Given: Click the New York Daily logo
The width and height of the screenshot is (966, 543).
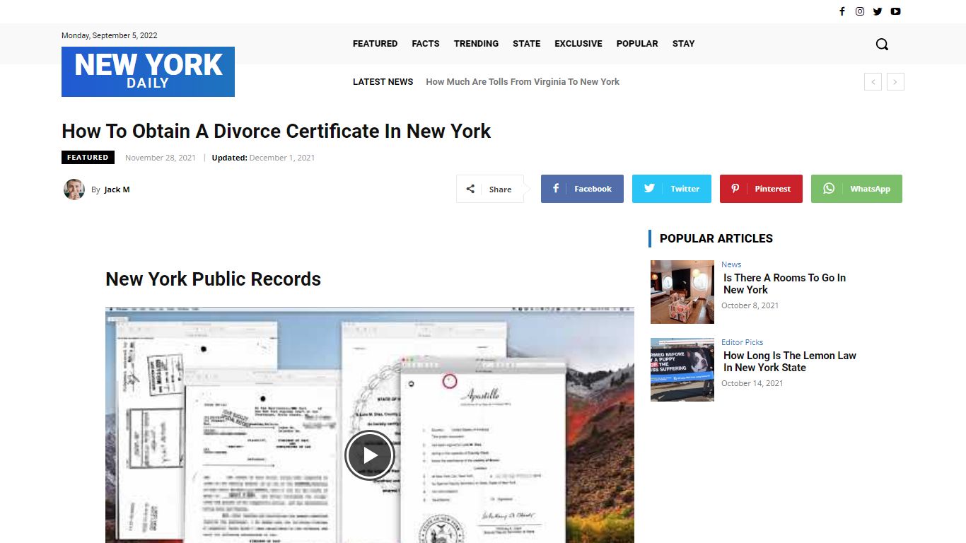Looking at the screenshot, I should (x=148, y=71).
